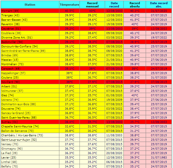Click Chambéry's record date 11/08/2003
Screen dimensions: 173x168
(x=114, y=135)
